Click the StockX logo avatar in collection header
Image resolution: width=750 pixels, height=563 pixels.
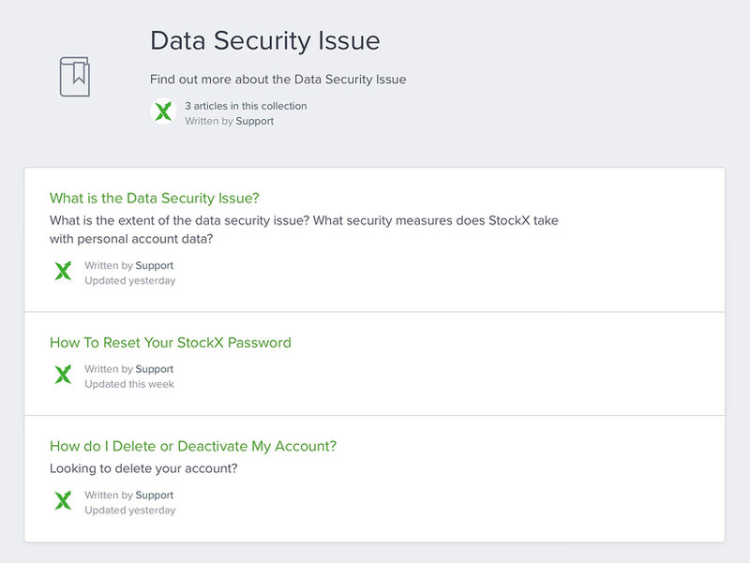click(x=163, y=111)
